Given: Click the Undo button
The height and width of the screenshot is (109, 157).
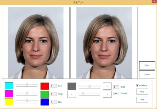Looking at the screenshot, I should [142, 100].
